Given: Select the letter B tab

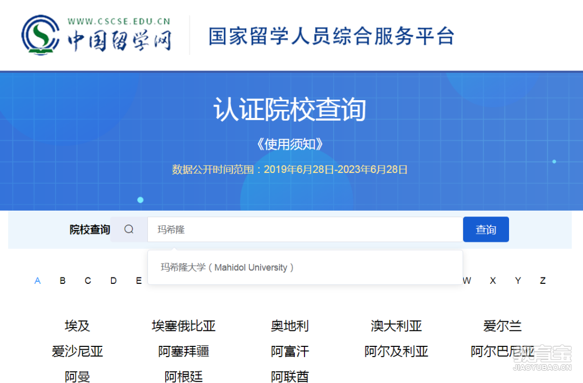Looking at the screenshot, I should click(x=63, y=281).
